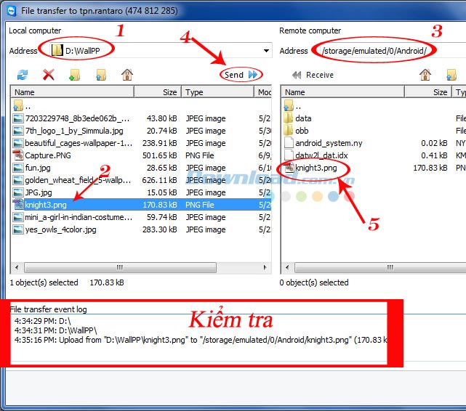Select file 7203229748_8b3ede062b_...

point(77,118)
